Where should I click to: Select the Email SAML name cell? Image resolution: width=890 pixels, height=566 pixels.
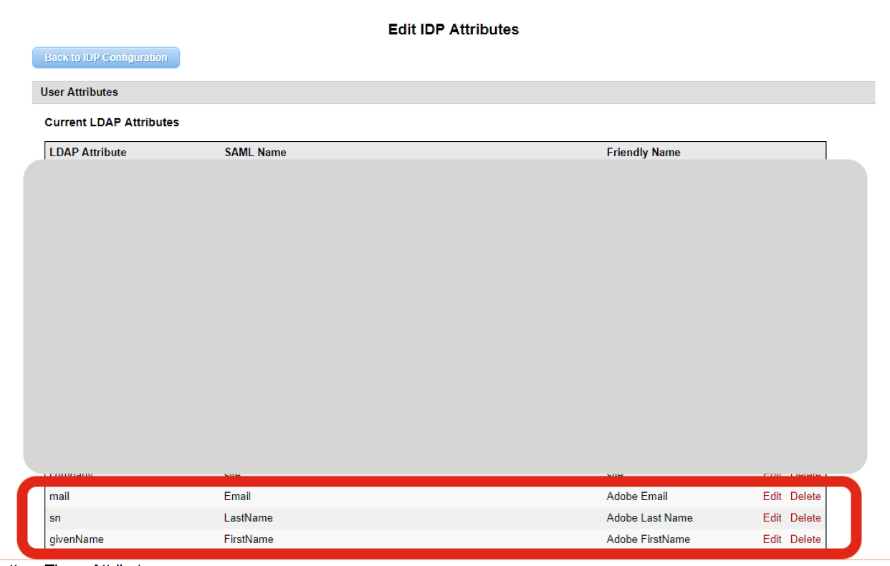237,496
